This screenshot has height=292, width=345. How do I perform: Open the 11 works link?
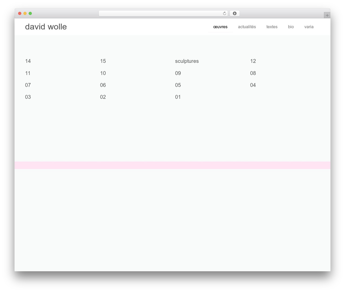click(x=28, y=73)
